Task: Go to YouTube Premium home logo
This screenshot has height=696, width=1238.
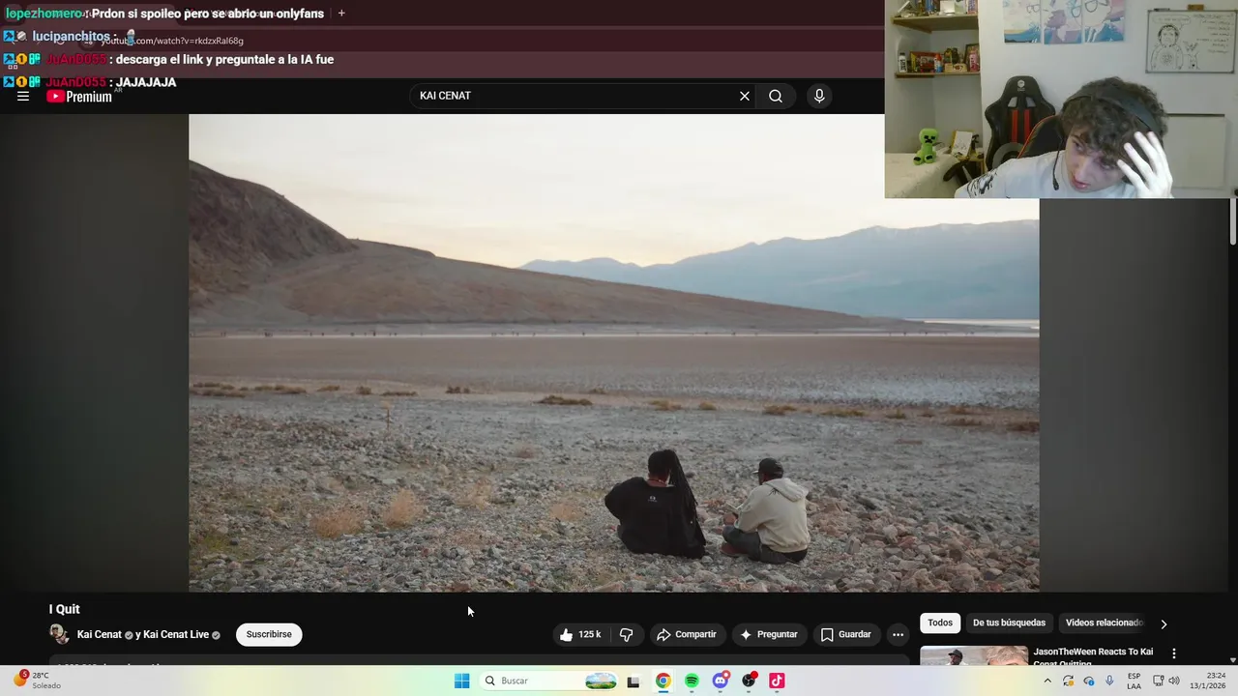Action: 79,97
